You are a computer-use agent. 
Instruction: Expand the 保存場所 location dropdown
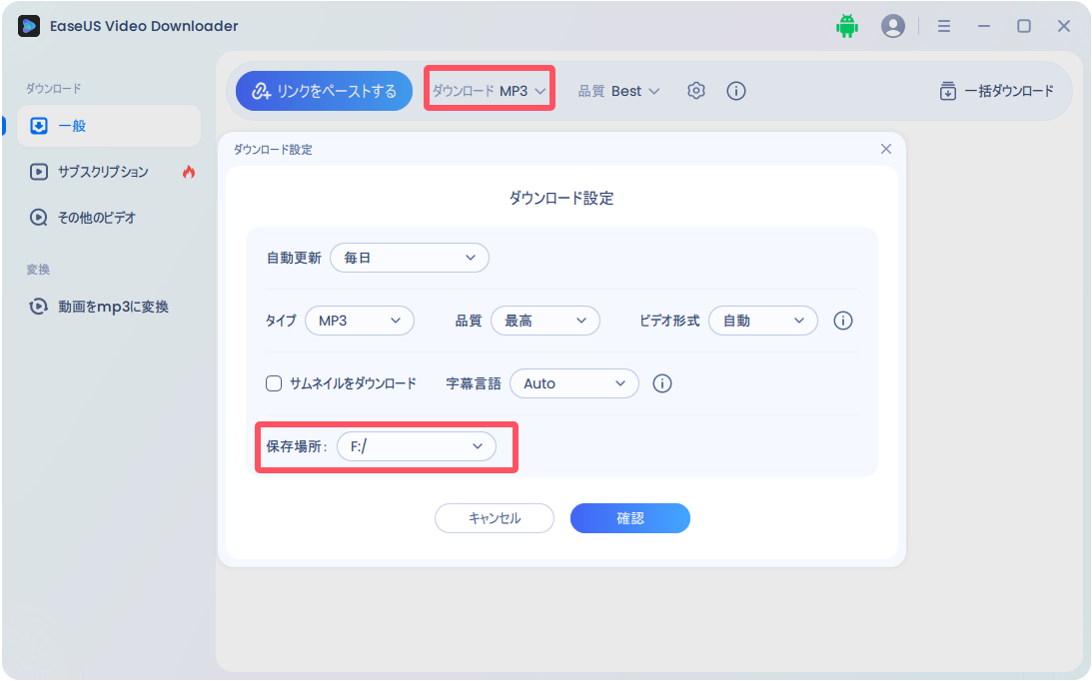[417, 446]
